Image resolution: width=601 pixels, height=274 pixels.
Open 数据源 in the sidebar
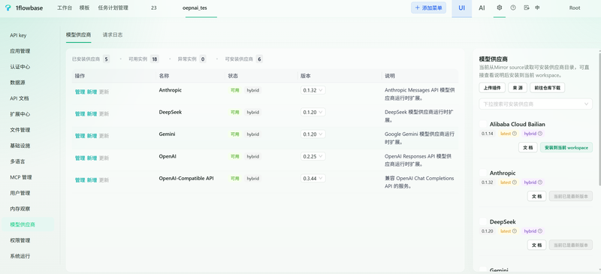point(17,83)
